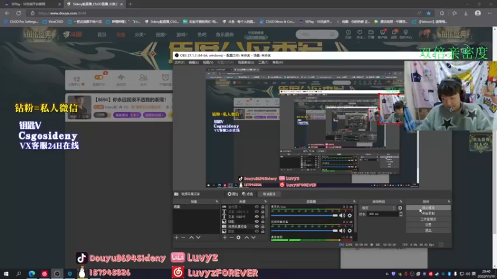Expand Douyu 游戏 navigation dropdown
497x279 pixels.
tap(181, 35)
